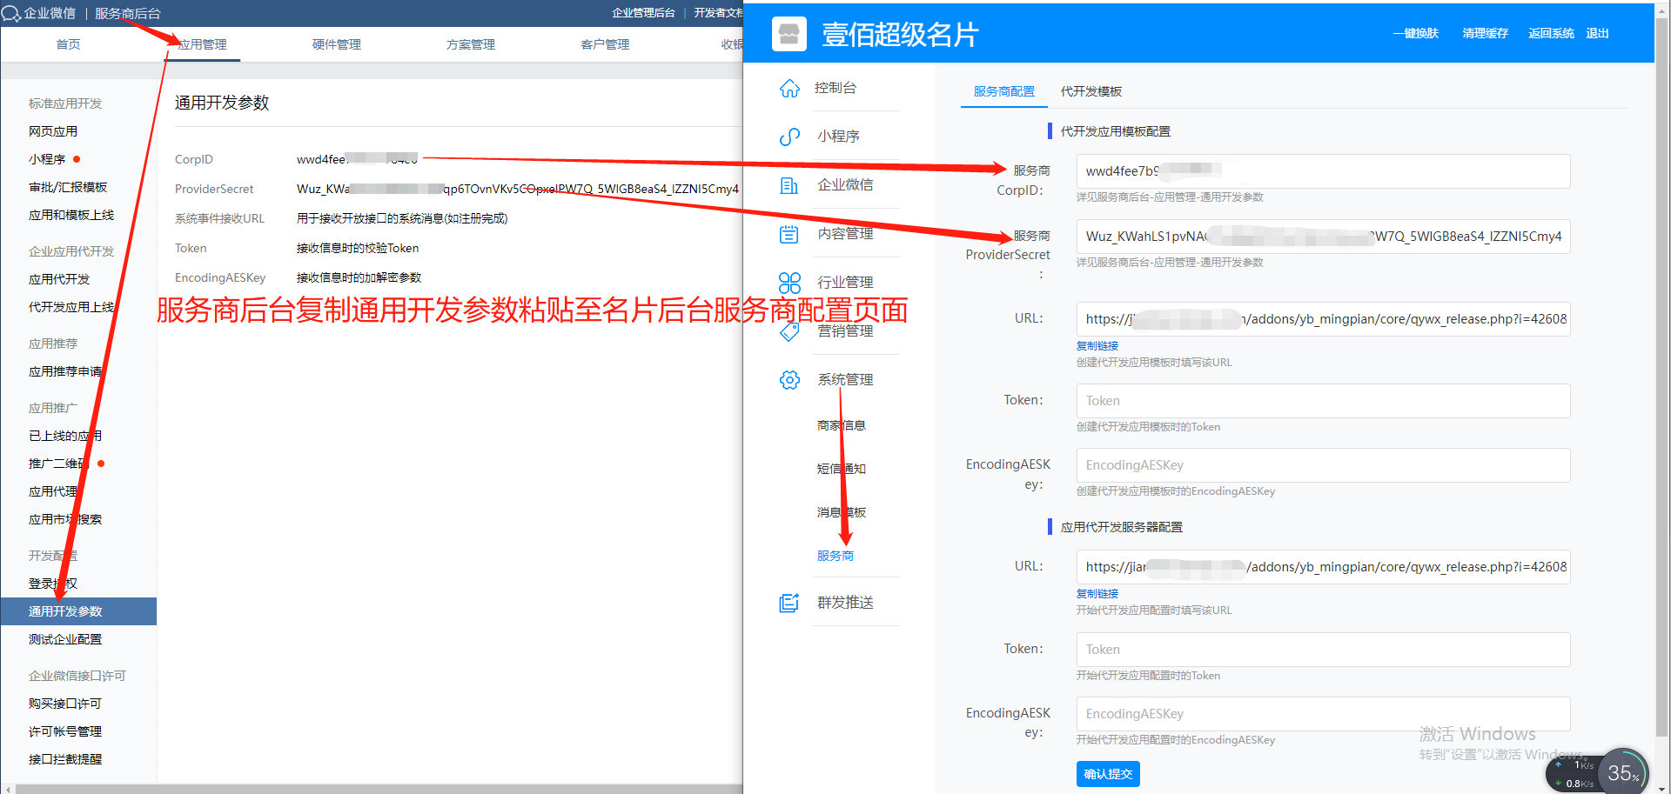Click the server config URL input field
The height and width of the screenshot is (794, 1671).
coord(1323,567)
